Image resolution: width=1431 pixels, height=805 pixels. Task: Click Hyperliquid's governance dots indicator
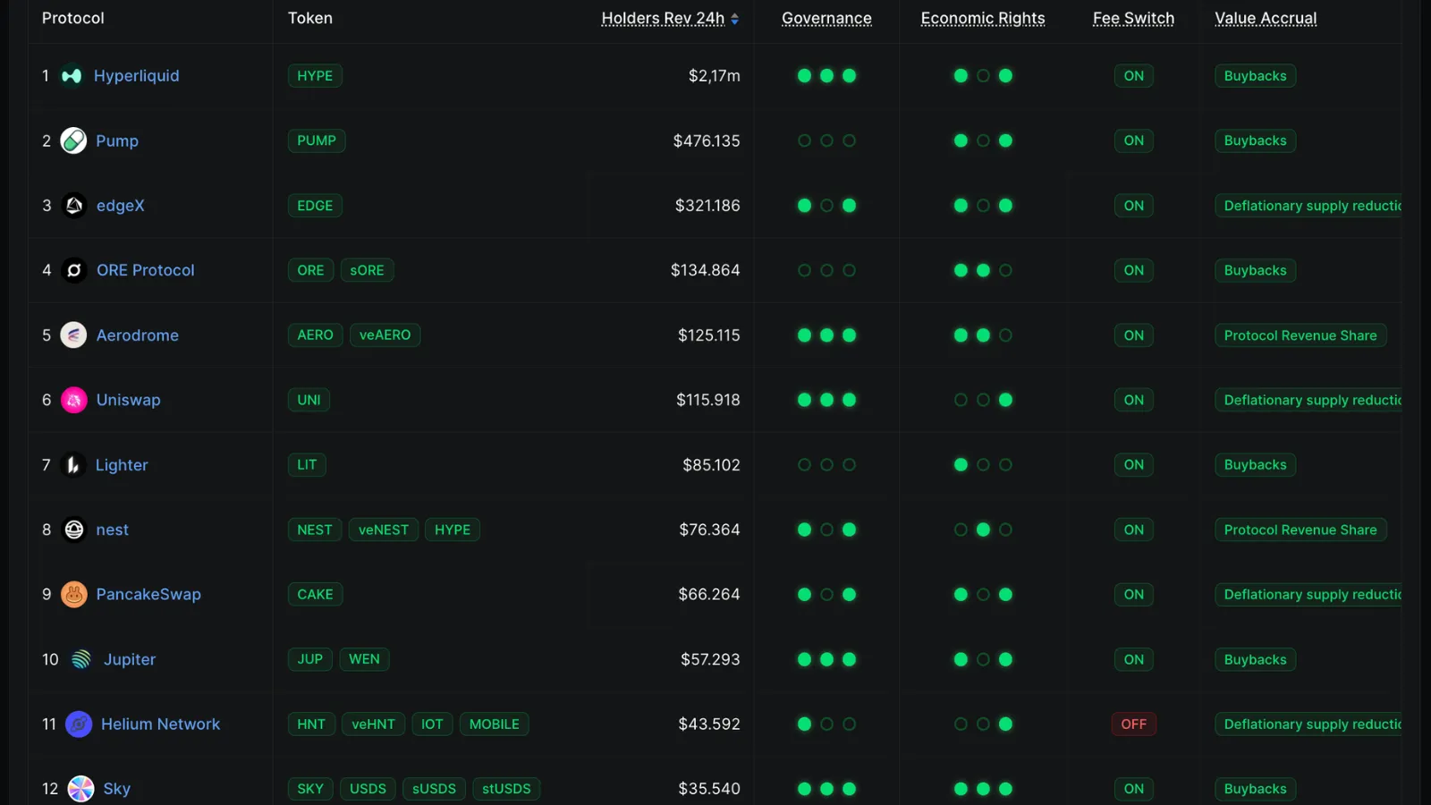826,76
